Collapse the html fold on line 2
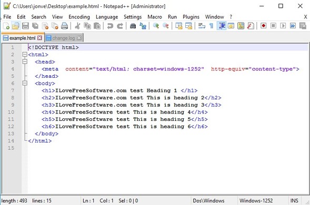Viewport: 310px width, 205px height. (25, 55)
